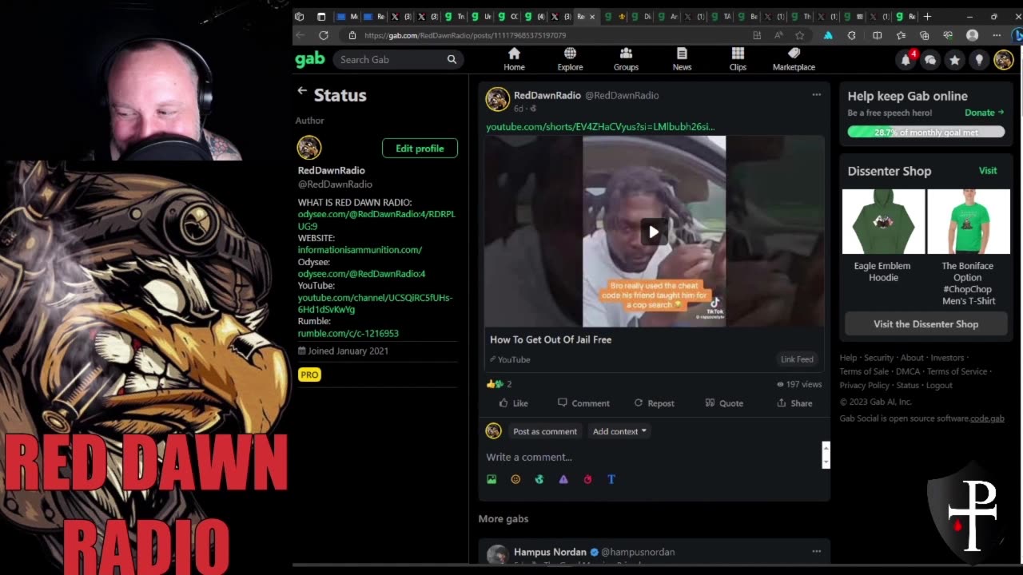Image resolution: width=1023 pixels, height=575 pixels.
Task: Click the search magnifier icon
Action: tap(452, 59)
